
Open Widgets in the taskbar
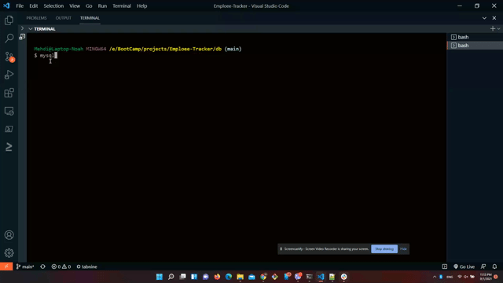coord(194,277)
